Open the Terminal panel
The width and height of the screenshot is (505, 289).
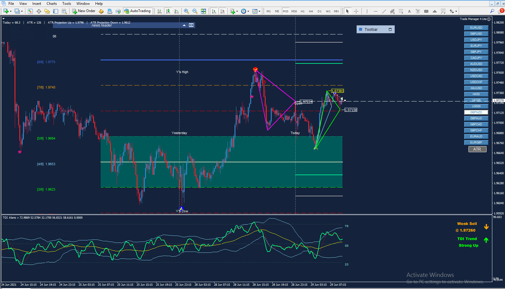[56, 11]
